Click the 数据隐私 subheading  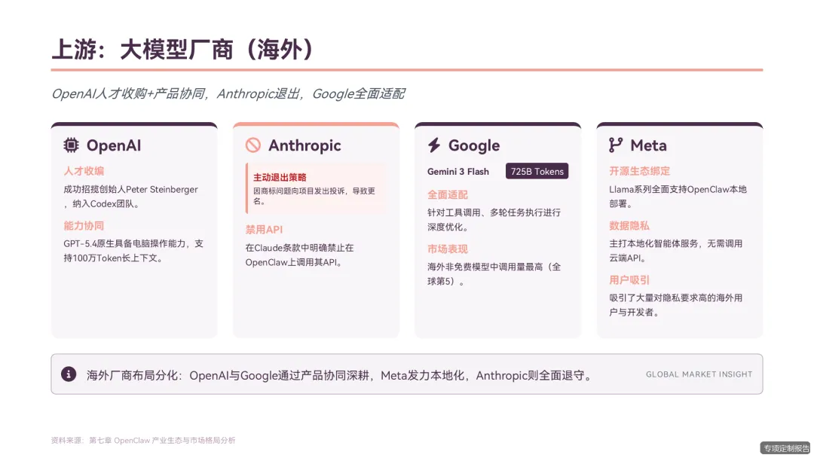pos(629,226)
